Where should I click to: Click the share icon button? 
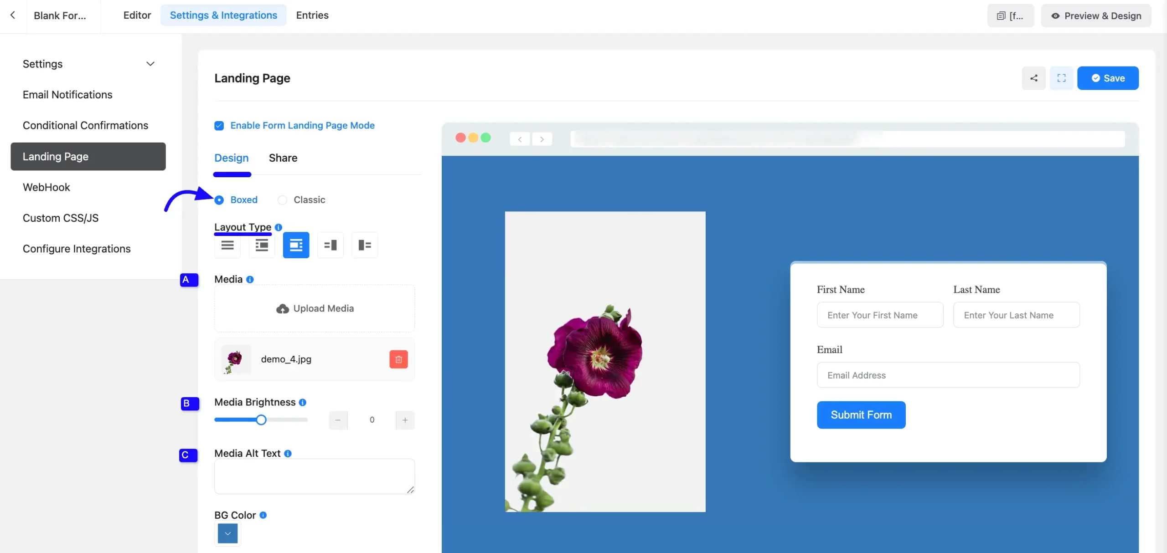[x=1033, y=78]
